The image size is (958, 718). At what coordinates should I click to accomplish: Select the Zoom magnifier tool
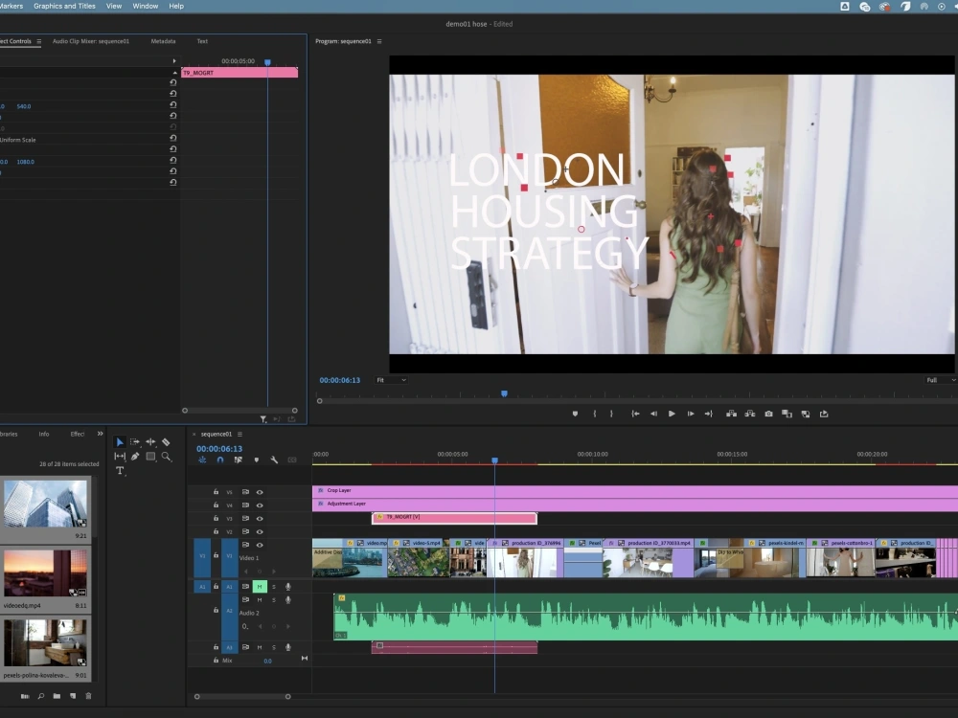tap(166, 456)
